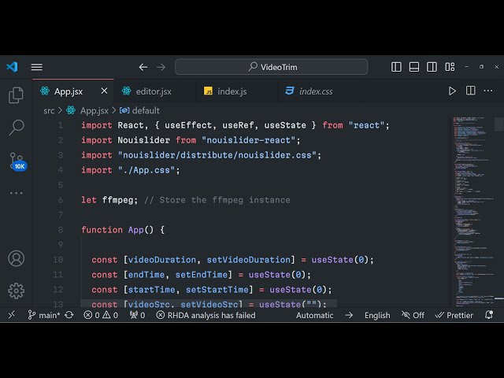Expand the editor More Actions ellipsis
Screen dimensions: 504x378
coord(487,91)
